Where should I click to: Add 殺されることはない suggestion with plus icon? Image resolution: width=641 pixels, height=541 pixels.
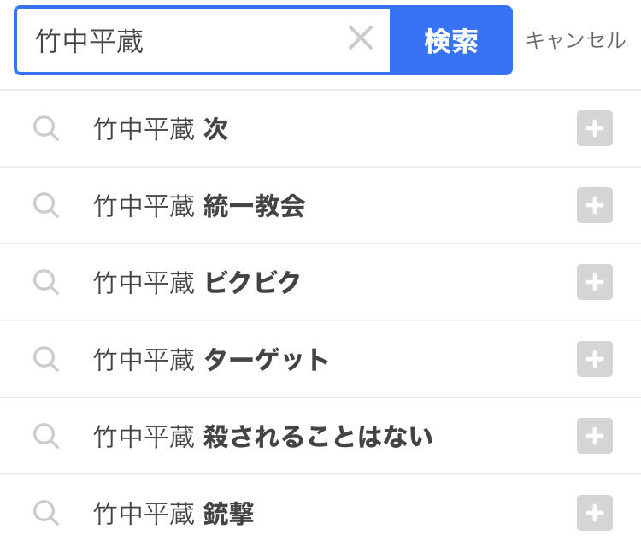pos(594,436)
